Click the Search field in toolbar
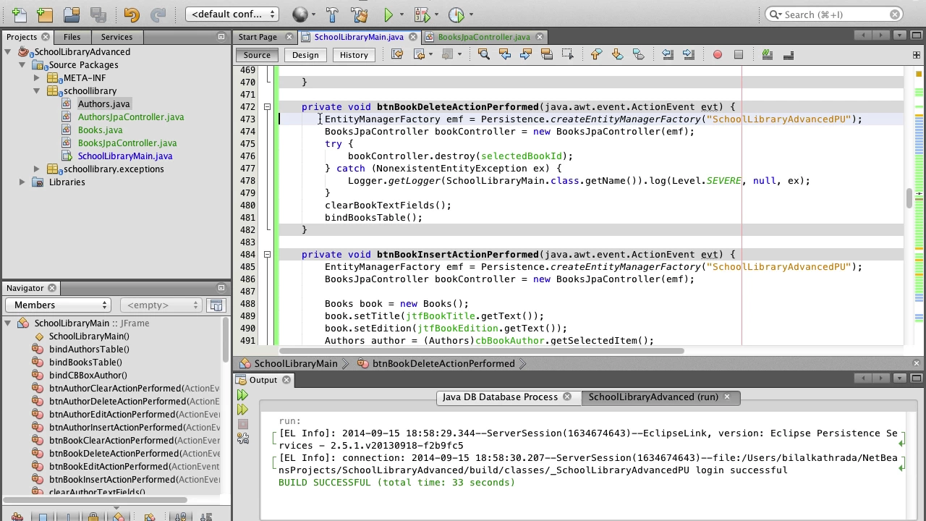The image size is (926, 521). pyautogui.click(x=834, y=14)
